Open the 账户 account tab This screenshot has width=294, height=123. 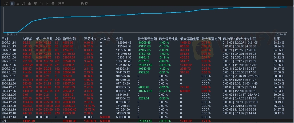tap(61, 3)
